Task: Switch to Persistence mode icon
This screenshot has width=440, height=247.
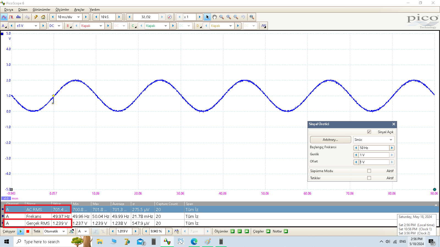Action: pos(11,17)
